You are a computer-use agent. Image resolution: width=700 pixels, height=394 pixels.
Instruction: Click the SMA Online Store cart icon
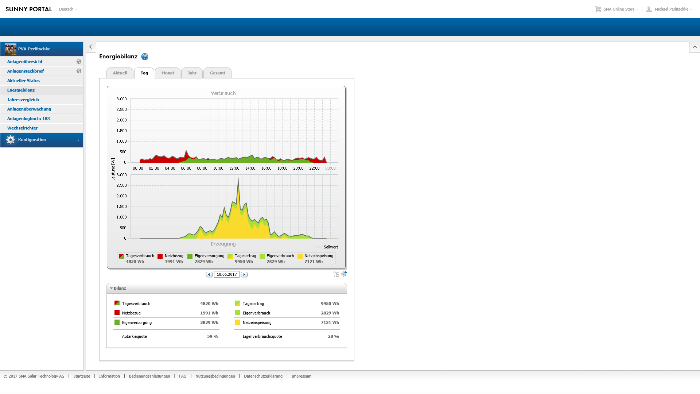pyautogui.click(x=598, y=9)
